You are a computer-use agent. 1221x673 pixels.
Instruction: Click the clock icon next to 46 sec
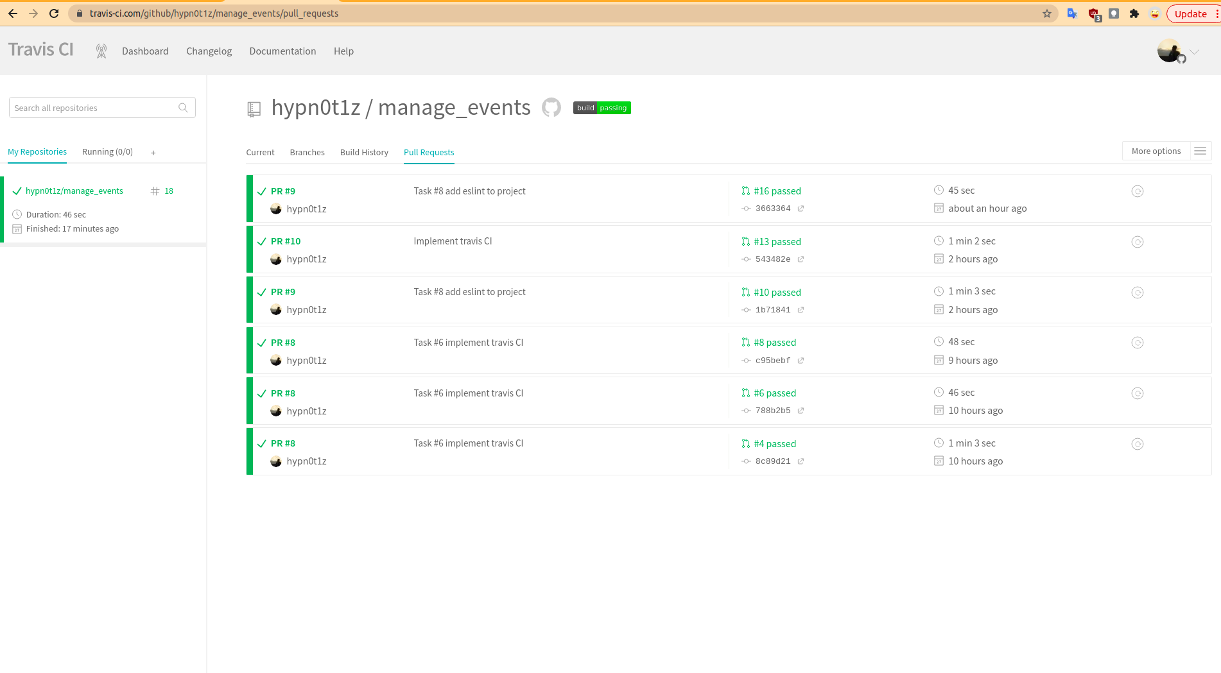(938, 392)
